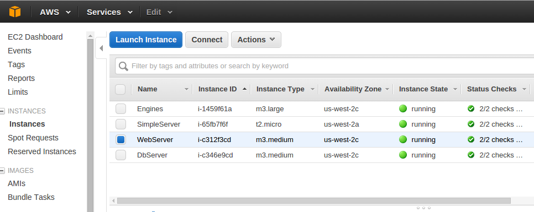Open the Status Checks column arrow
Image resolution: width=534 pixels, height=212 pixels.
(x=524, y=89)
